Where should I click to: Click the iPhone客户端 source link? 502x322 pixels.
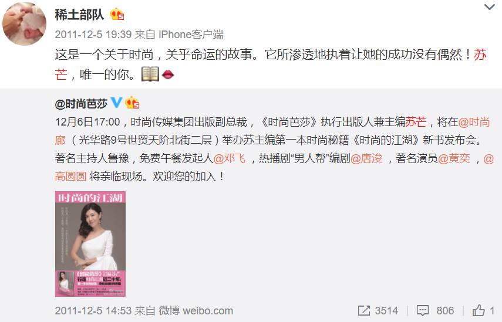tap(191, 34)
